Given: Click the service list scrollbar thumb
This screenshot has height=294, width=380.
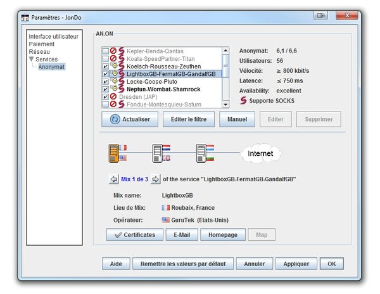Looking at the screenshot, I should click(x=225, y=66).
